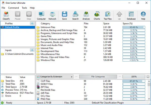Image resolution: width=151 pixels, height=105 pixels.
Task: Open the Command menu
Action: coord(14,8)
